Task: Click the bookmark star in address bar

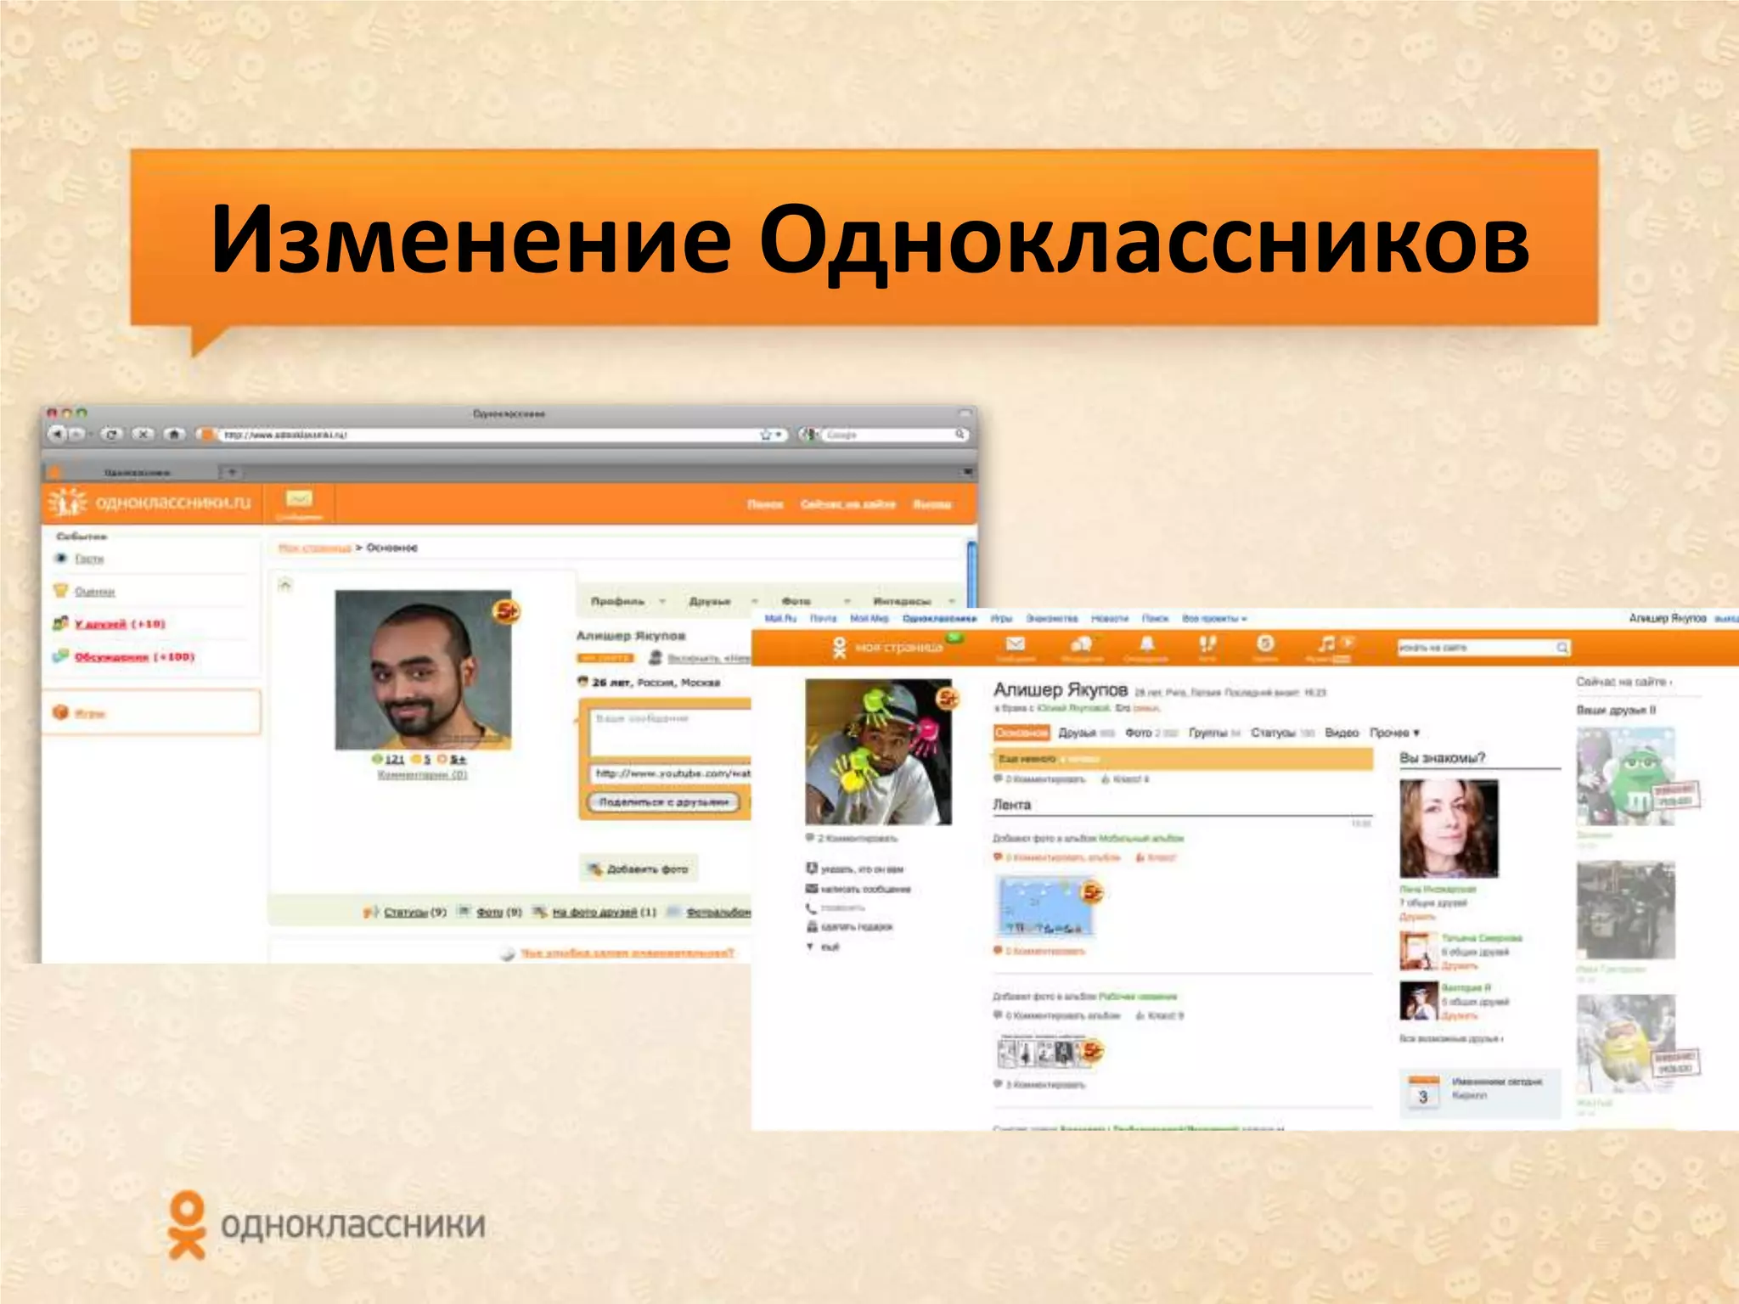Action: pyautogui.click(x=767, y=434)
